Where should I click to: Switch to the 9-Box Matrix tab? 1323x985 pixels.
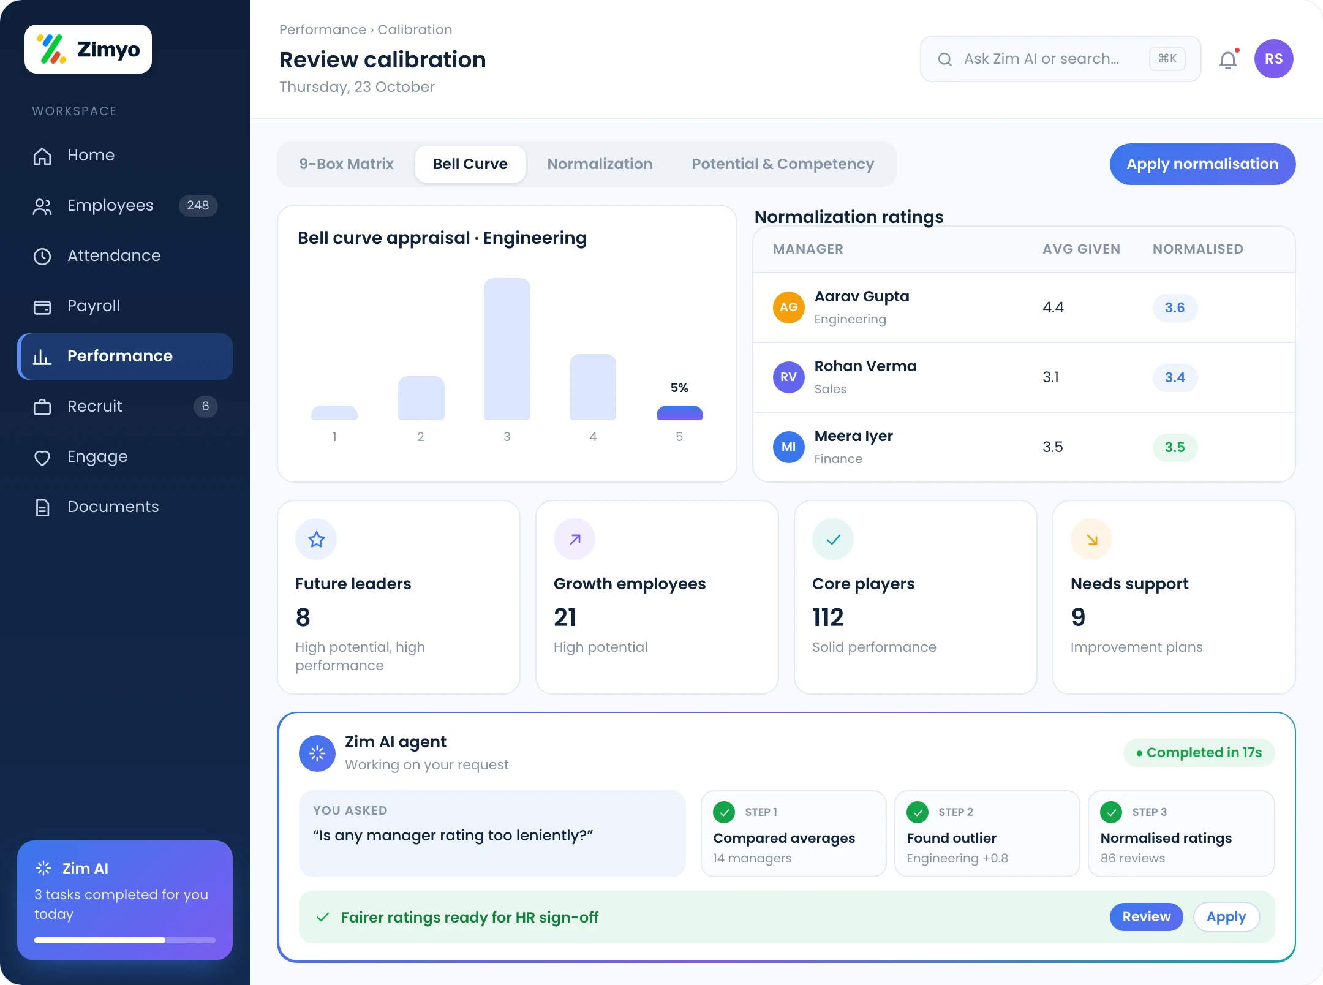tap(347, 164)
